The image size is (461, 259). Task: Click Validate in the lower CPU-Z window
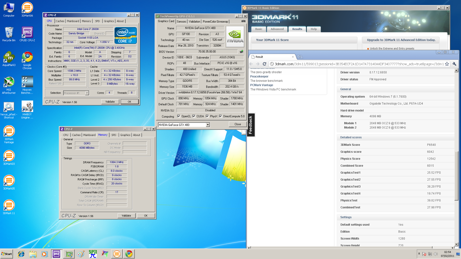pos(126,215)
